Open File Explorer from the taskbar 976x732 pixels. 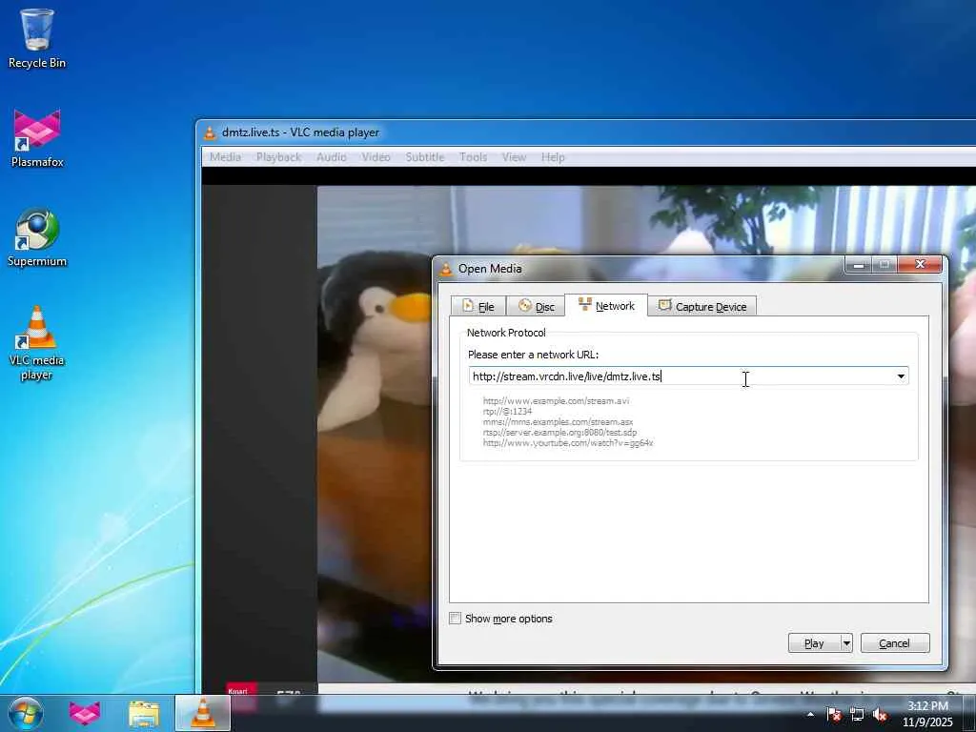click(x=144, y=713)
